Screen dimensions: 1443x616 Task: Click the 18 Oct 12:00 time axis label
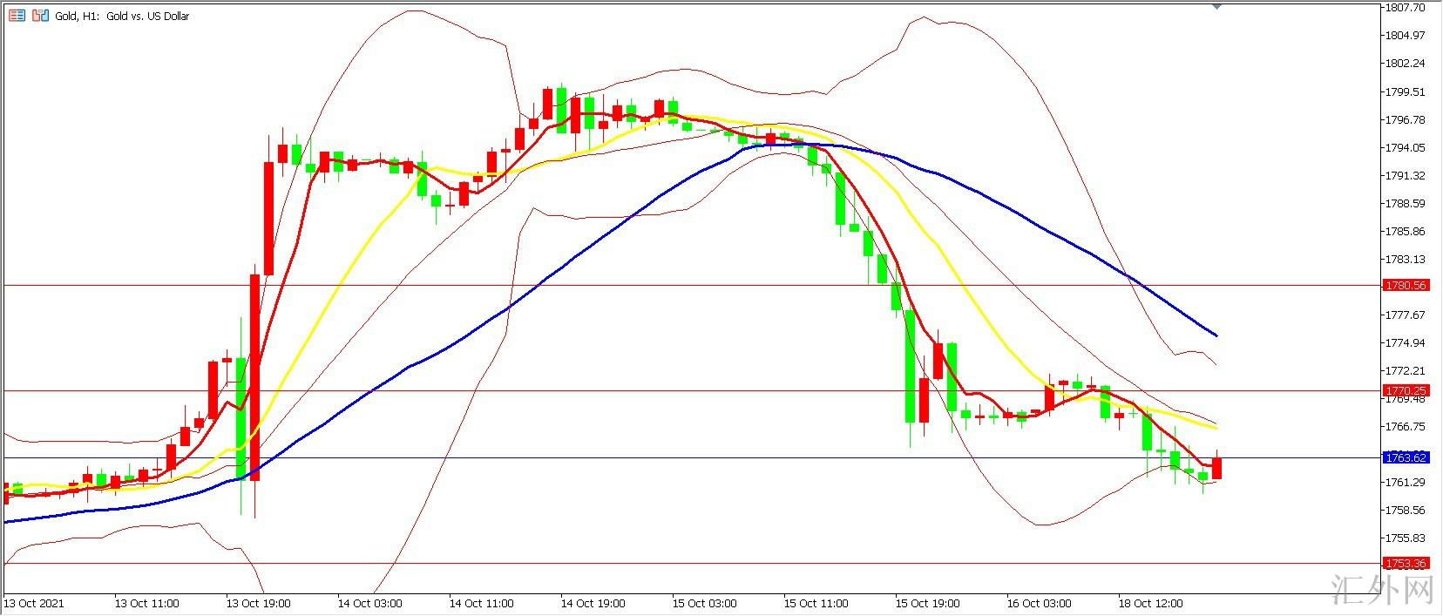click(x=1150, y=603)
